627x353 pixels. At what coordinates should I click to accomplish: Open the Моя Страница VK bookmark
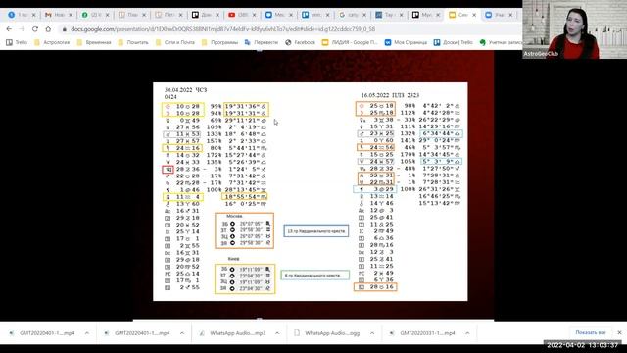pos(406,42)
